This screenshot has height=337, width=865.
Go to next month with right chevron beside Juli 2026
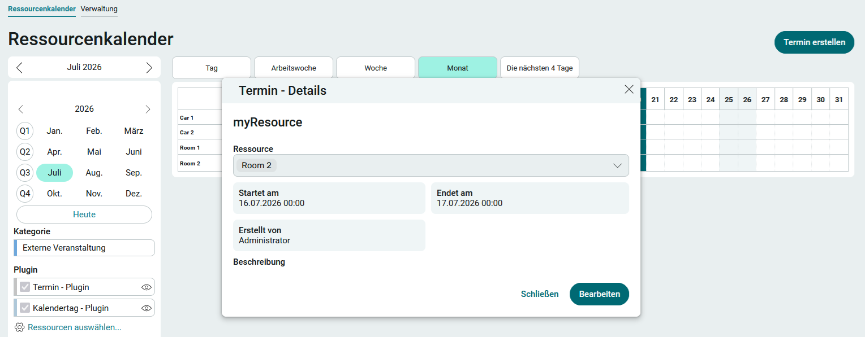point(149,68)
